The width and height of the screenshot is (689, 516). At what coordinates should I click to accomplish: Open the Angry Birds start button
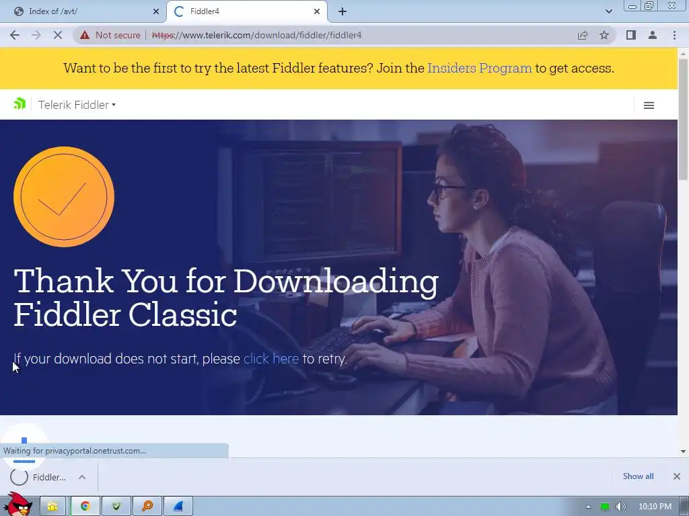click(18, 505)
